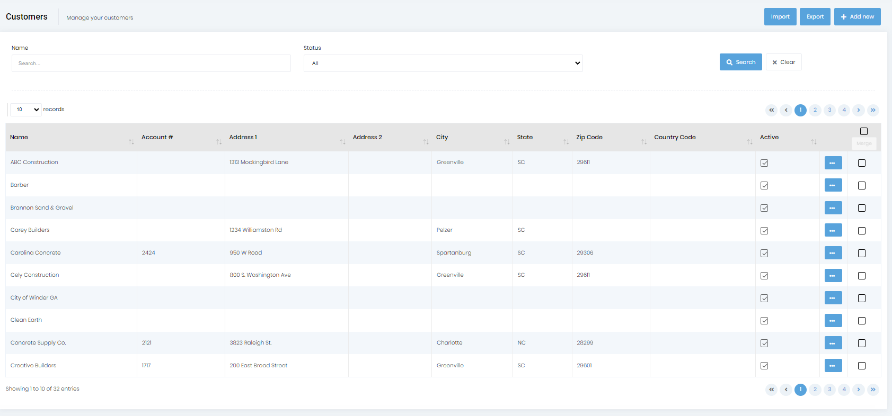Go to first page using top pagination
This screenshot has width=892, height=416.
(772, 110)
